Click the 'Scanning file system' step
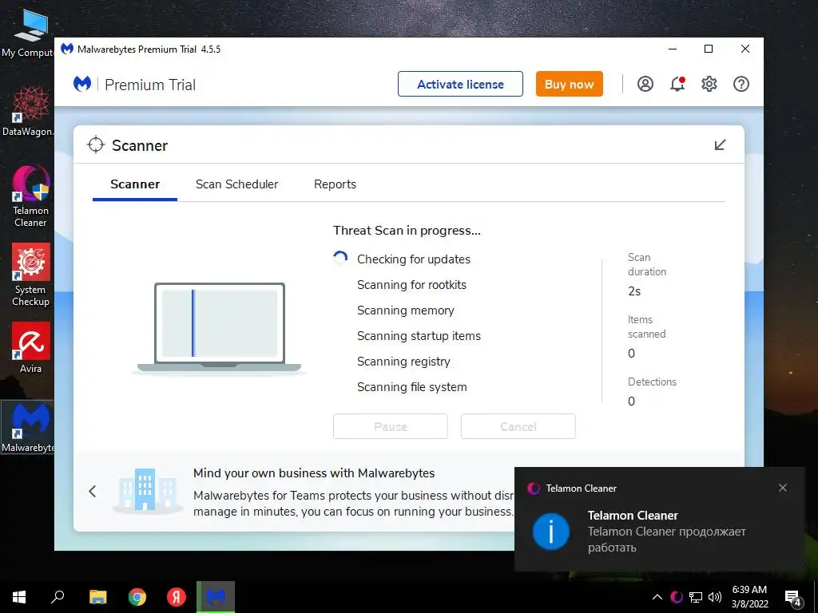The width and height of the screenshot is (818, 613). (411, 387)
